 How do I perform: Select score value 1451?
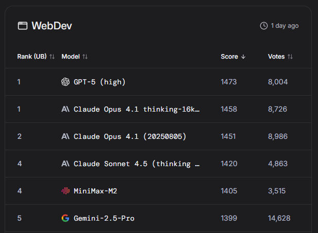tap(228, 136)
